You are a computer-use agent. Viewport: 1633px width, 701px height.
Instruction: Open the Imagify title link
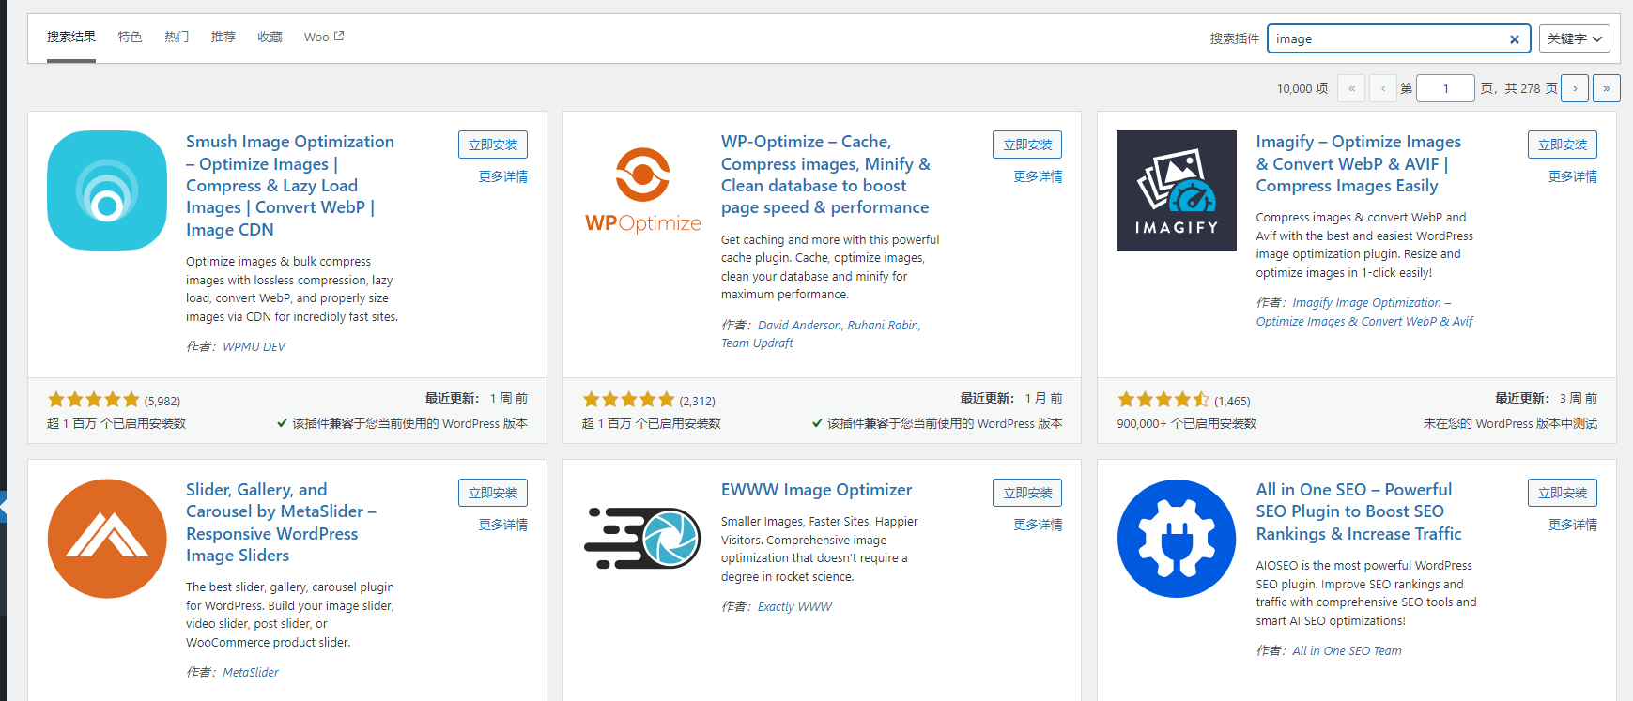(1359, 163)
